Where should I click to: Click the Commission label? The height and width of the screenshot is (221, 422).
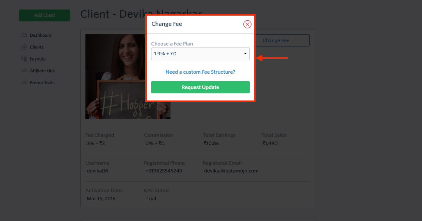159,135
